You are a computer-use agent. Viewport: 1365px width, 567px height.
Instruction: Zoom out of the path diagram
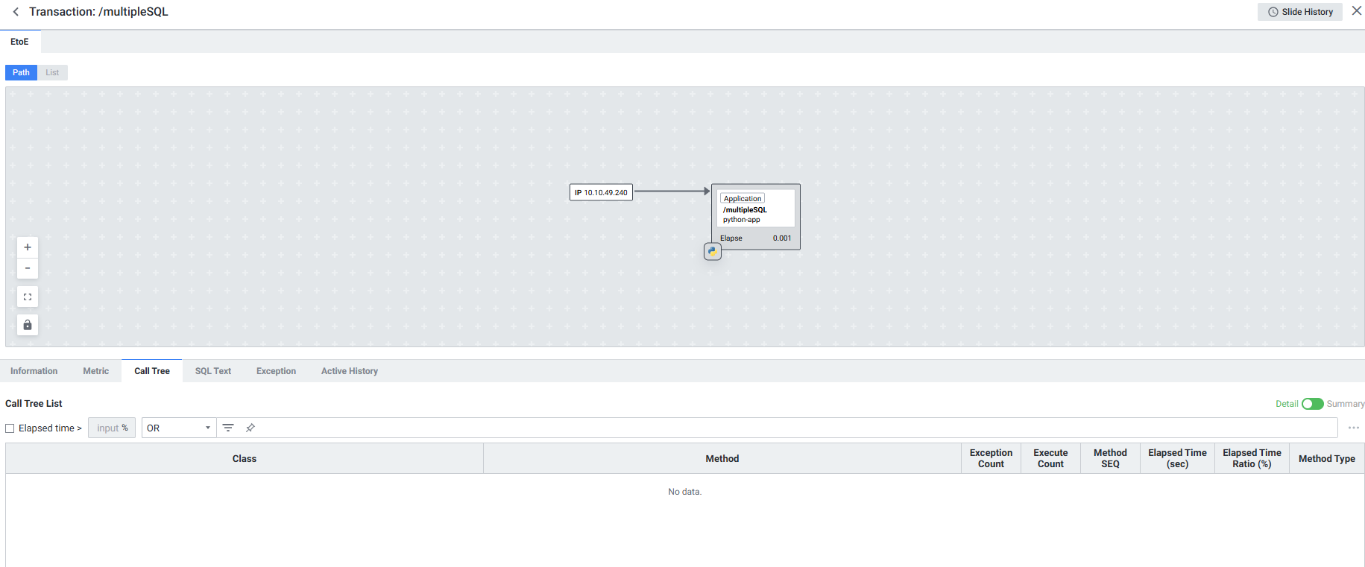28,268
